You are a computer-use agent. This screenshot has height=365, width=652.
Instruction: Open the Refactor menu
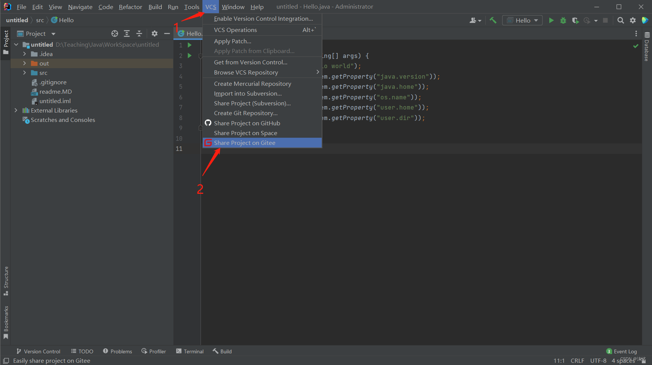[x=130, y=7]
